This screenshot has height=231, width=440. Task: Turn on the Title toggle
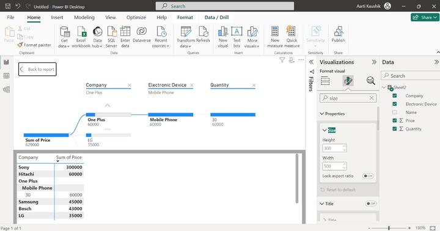click(371, 204)
